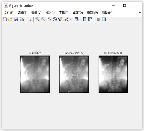Open the 文件(F) menu

9,13
